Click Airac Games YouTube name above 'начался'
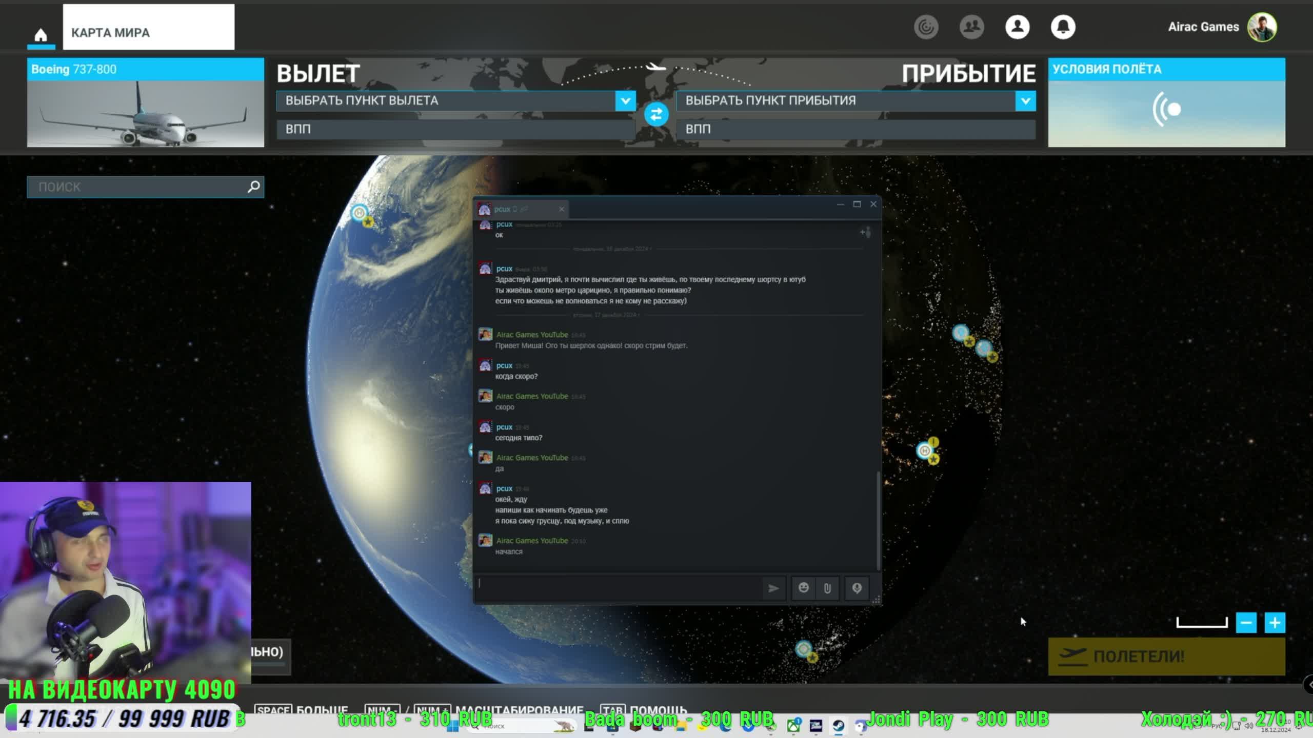Screen dimensions: 1313x738 tap(532, 541)
